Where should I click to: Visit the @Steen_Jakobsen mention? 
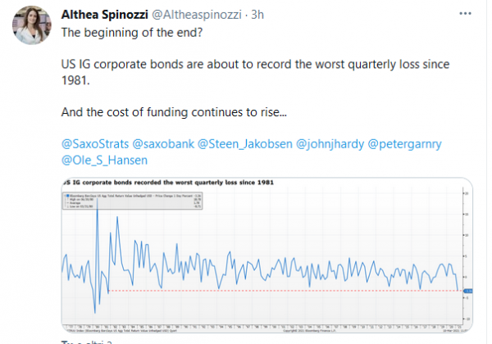point(245,144)
